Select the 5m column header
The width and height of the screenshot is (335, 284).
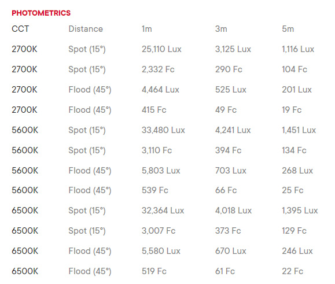tap(288, 29)
